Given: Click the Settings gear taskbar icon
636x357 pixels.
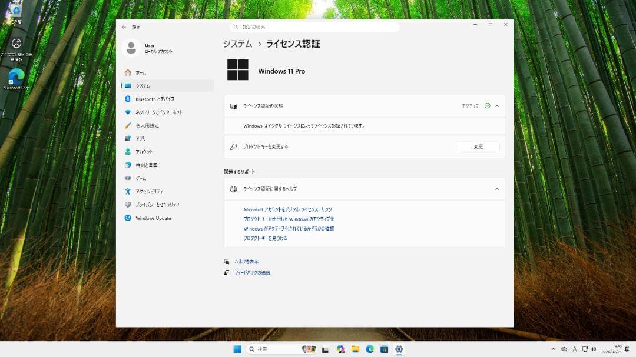Looking at the screenshot, I should coord(399,349).
